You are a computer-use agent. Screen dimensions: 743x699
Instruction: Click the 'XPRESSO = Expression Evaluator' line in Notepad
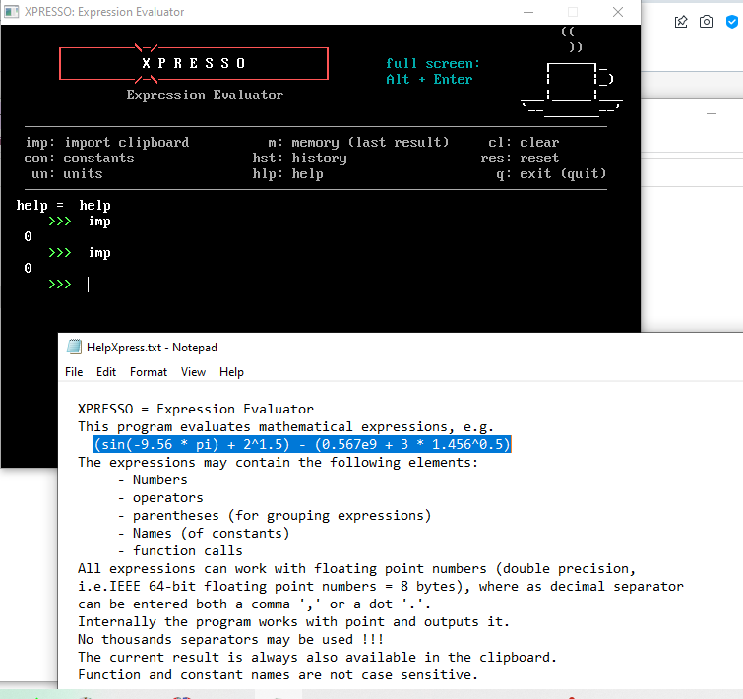pos(196,409)
